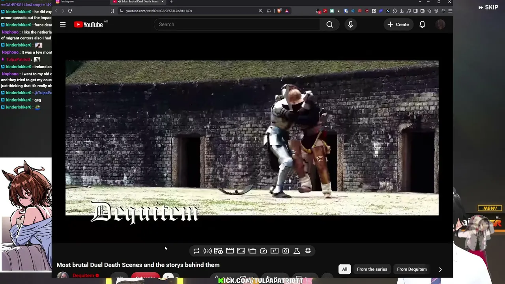This screenshot has width=505, height=284.
Task: Open the YouTube account avatar menu
Action: tap(440, 24)
